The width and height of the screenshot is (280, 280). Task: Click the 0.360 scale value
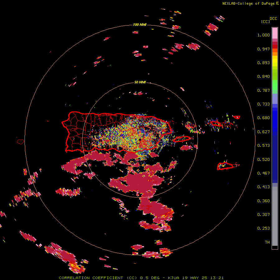(x=264, y=201)
